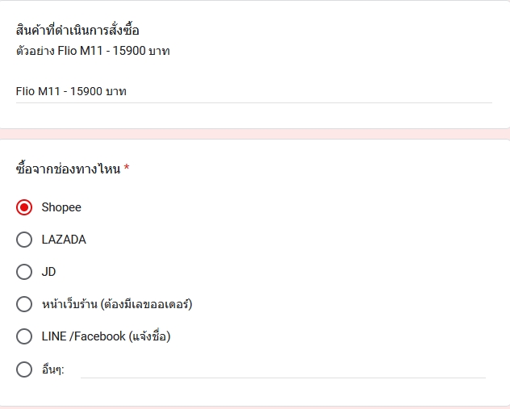Click the LAZADA option label
This screenshot has width=510, height=409.
pyautogui.click(x=64, y=240)
